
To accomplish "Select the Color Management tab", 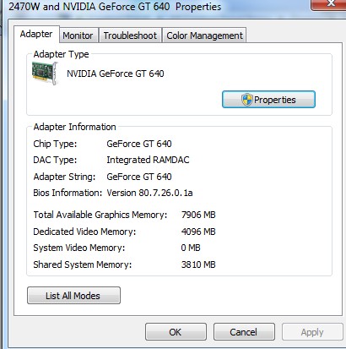I will [204, 35].
